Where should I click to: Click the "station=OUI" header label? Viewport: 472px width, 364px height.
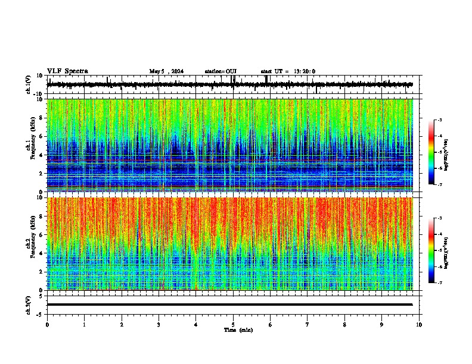[221, 71]
